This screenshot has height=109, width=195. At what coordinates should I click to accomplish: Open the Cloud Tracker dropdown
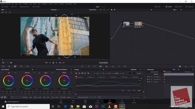(136, 97)
